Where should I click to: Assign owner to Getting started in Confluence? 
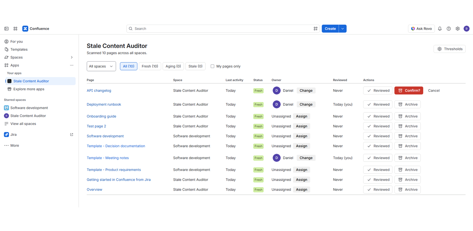(x=302, y=180)
